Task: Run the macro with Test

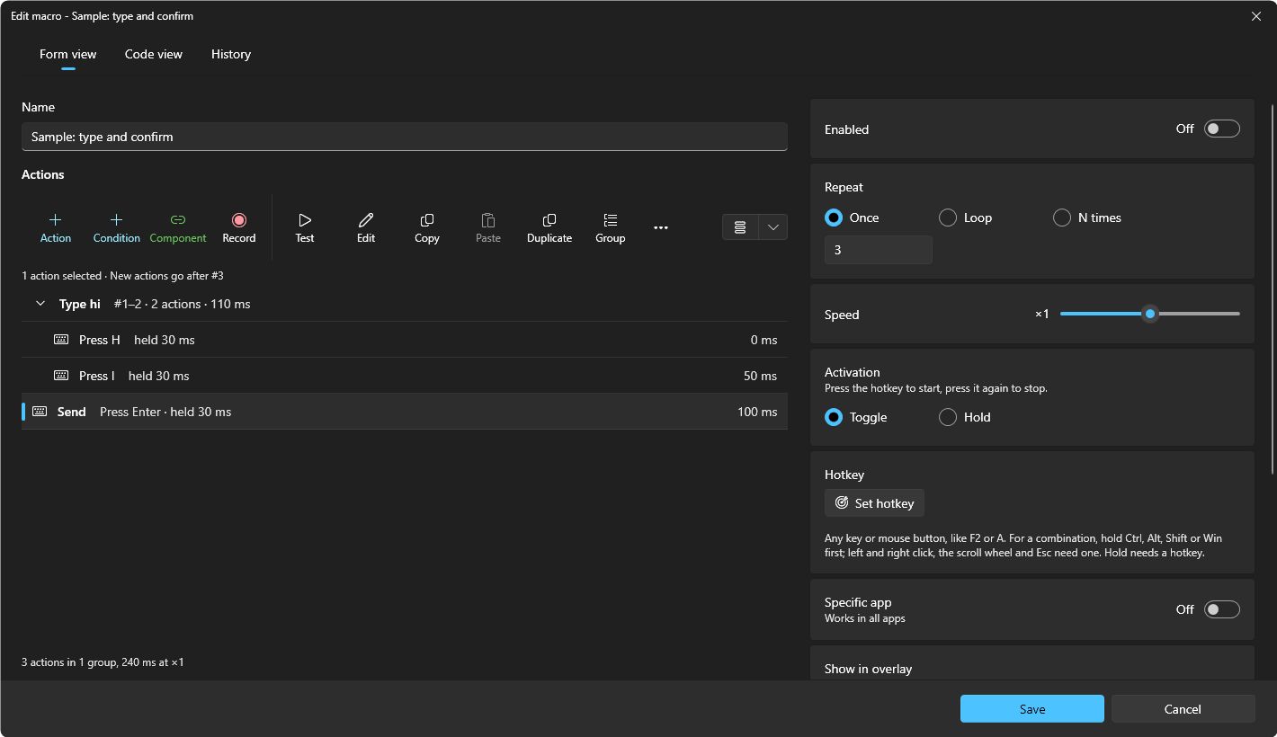Action: [x=305, y=227]
